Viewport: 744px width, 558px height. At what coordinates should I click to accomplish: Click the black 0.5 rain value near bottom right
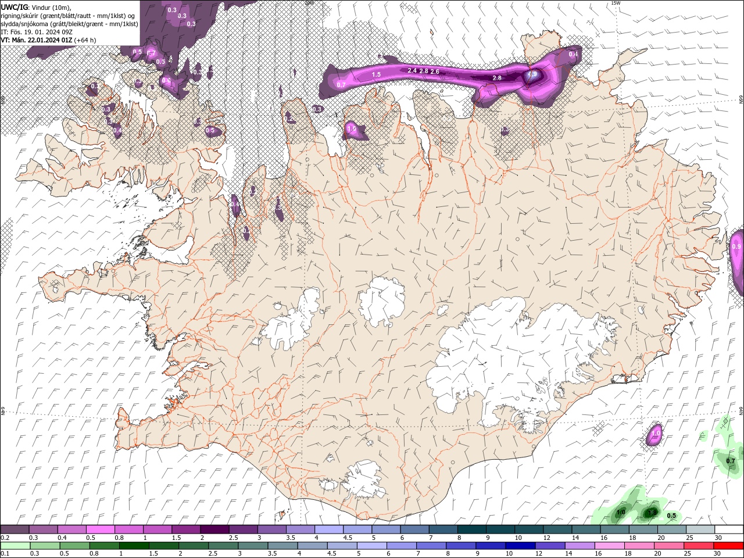(x=671, y=516)
